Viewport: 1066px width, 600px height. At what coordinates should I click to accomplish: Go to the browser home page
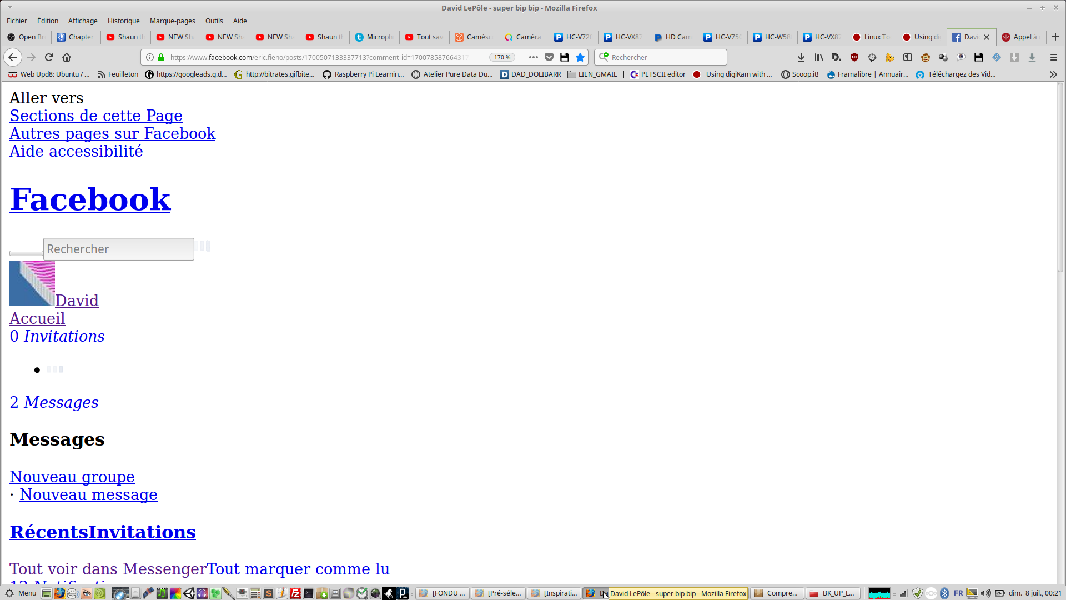(x=67, y=57)
